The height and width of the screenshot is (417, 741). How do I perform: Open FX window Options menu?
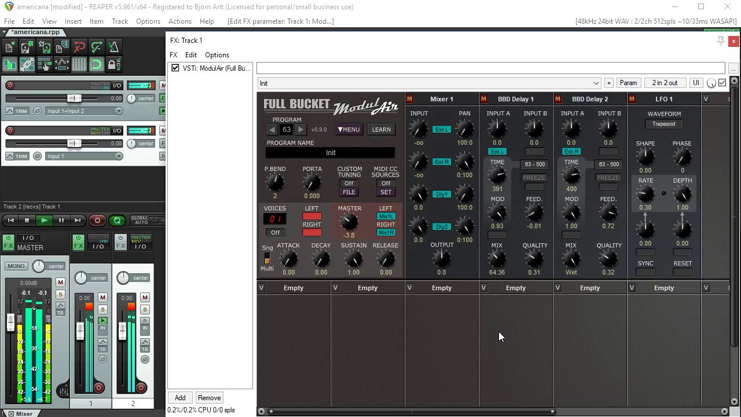[x=217, y=55]
